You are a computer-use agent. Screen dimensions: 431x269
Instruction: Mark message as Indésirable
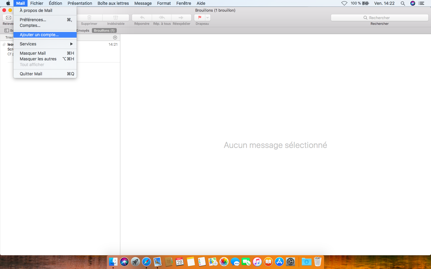click(x=116, y=18)
